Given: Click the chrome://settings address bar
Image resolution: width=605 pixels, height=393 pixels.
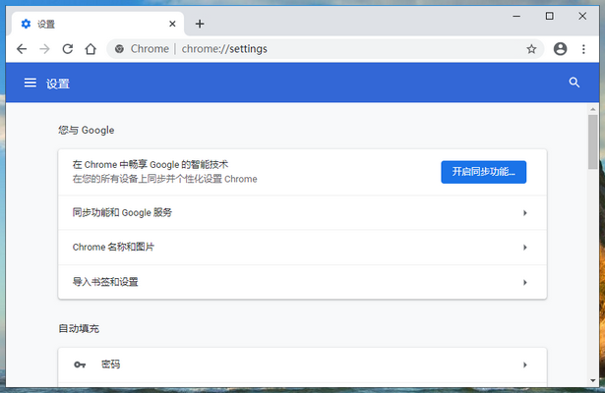Looking at the screenshot, I should tap(326, 49).
